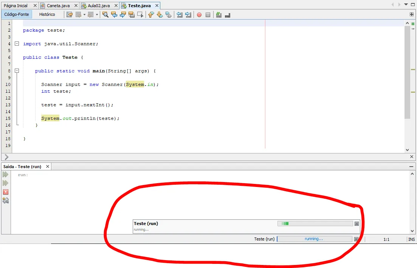
Task: Open the Forward navigation dropdown arrow
Action: 97,15
